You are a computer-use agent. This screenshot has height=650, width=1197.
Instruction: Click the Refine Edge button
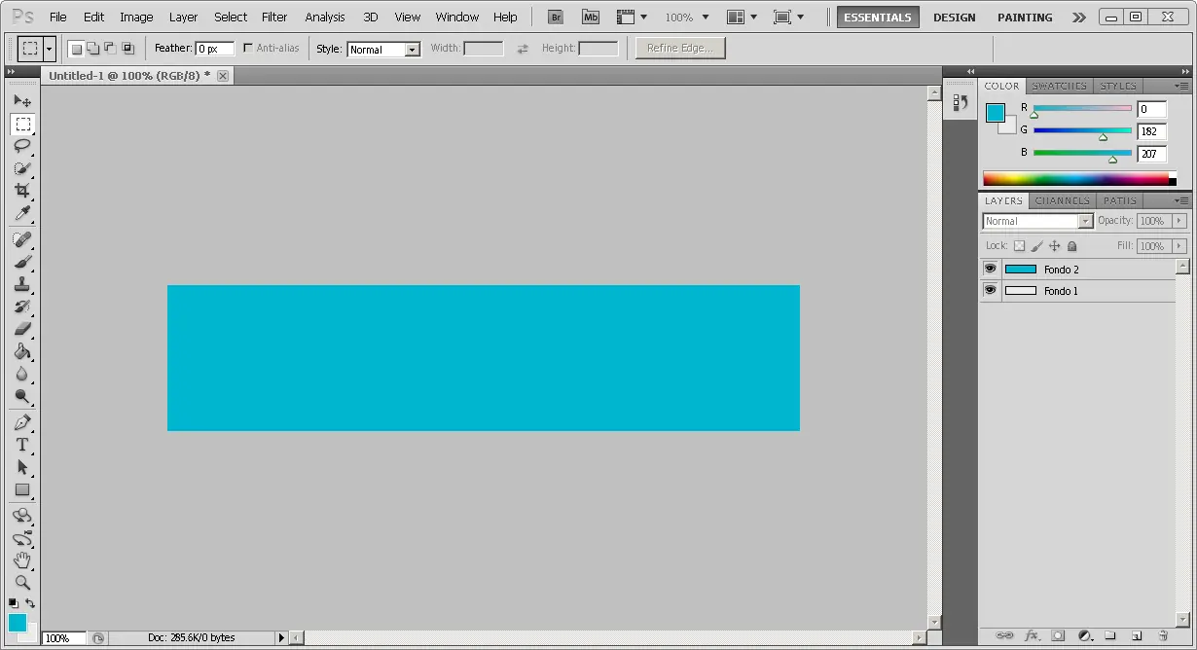coord(679,47)
